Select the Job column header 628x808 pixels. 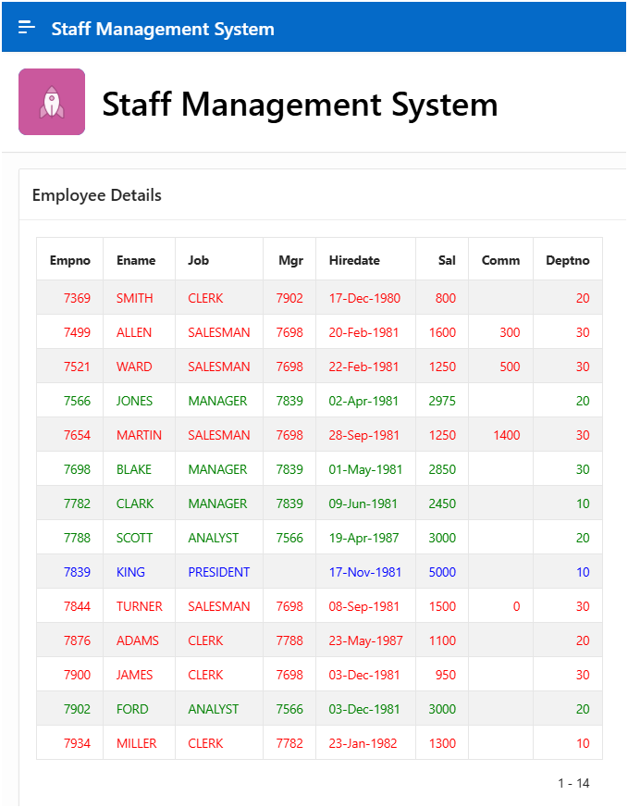tap(199, 260)
